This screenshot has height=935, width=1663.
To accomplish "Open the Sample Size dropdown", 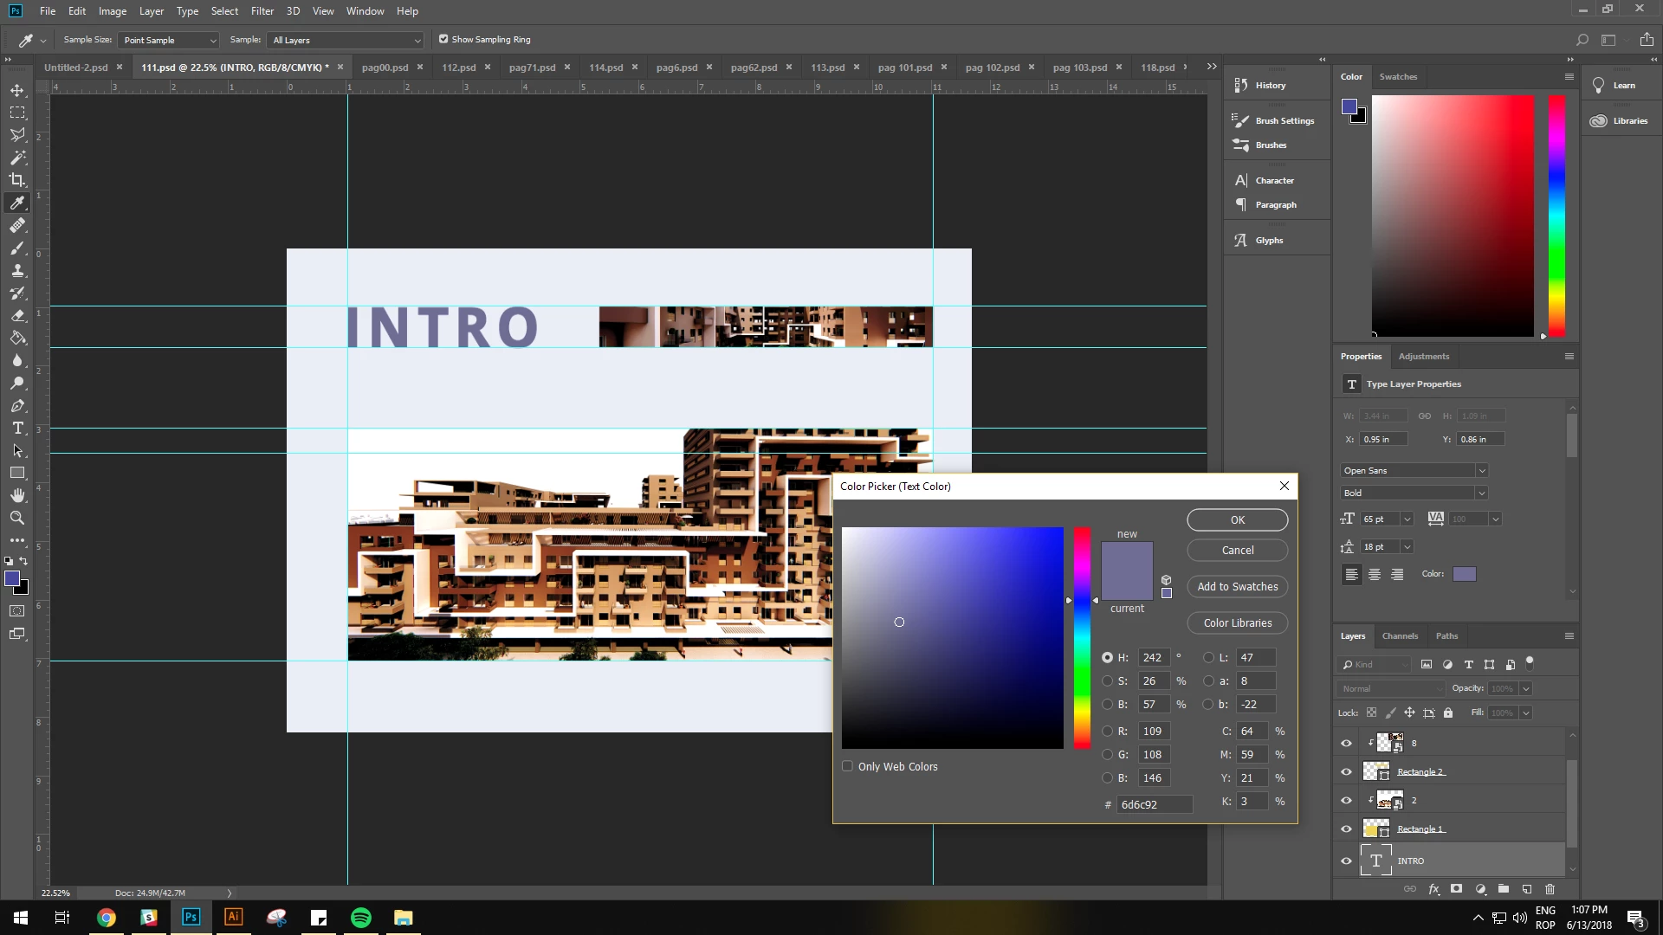I will 168,40.
